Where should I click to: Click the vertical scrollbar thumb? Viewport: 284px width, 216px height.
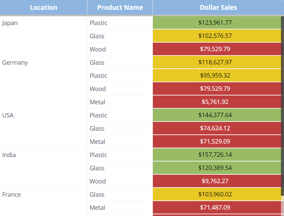pos(282,106)
